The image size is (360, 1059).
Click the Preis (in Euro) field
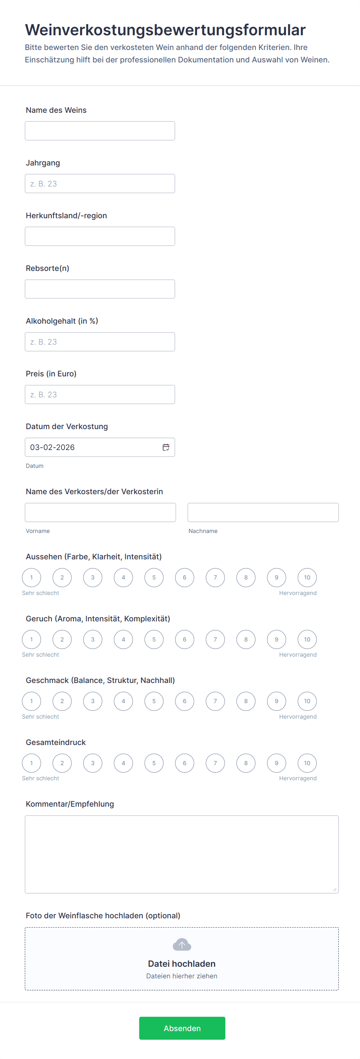point(100,394)
